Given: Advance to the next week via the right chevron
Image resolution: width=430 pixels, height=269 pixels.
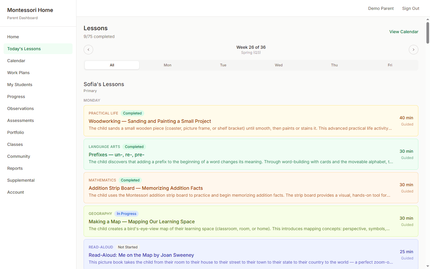Looking at the screenshot, I should coord(413,50).
